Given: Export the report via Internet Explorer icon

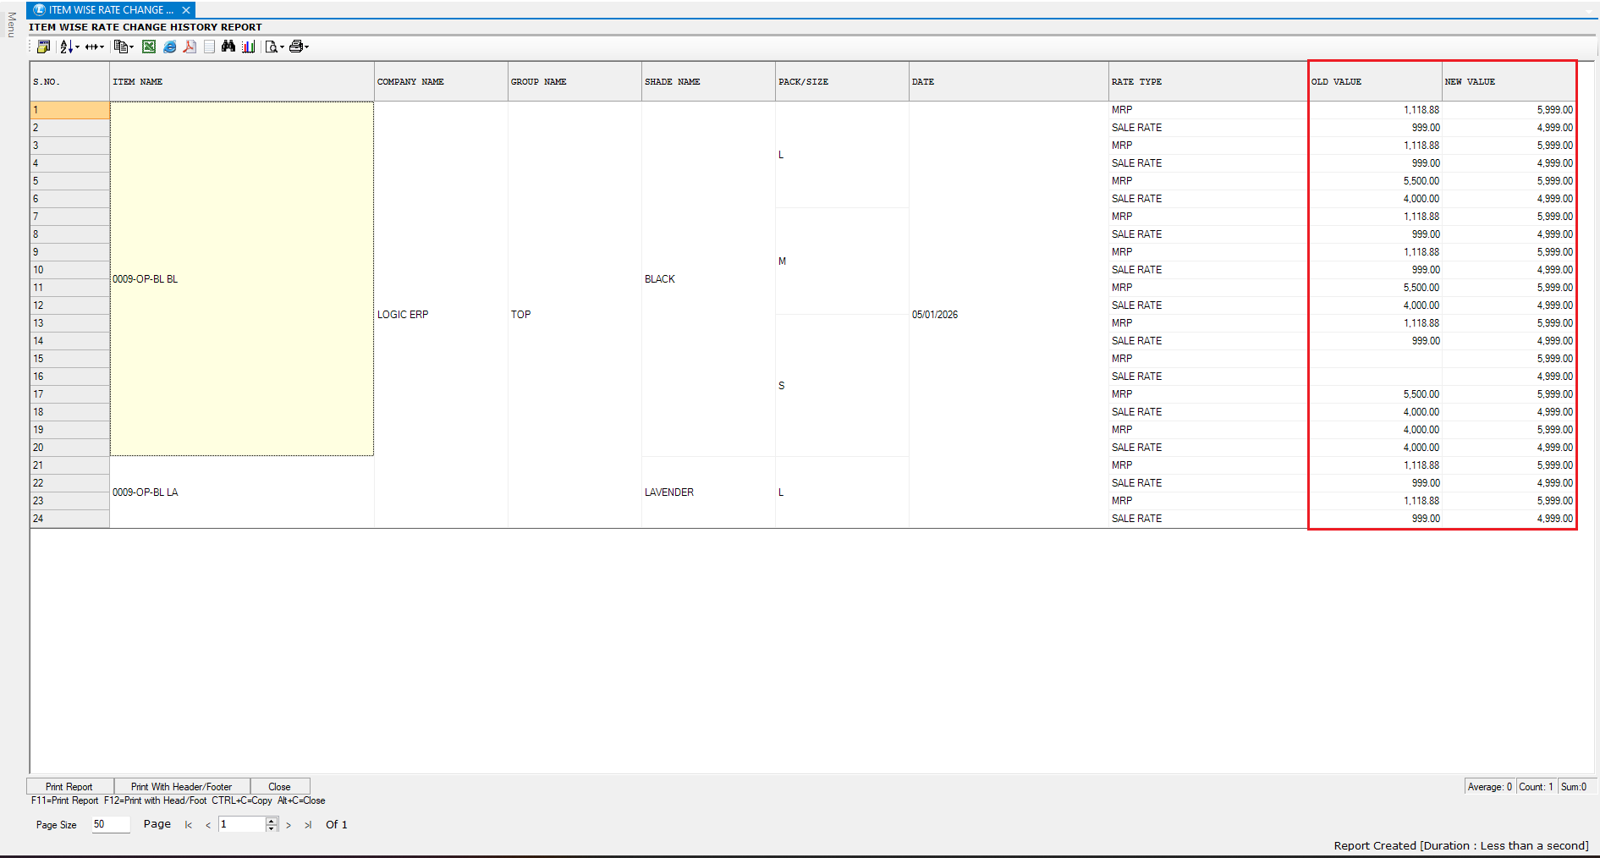Looking at the screenshot, I should (x=169, y=47).
